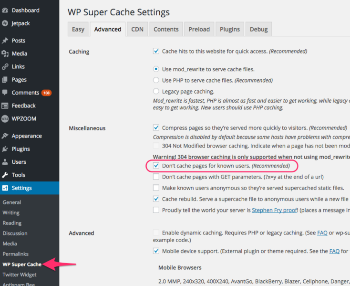Image resolution: width=350 pixels, height=286 pixels.
Task: Open the Writing settings submenu
Action: (11, 213)
